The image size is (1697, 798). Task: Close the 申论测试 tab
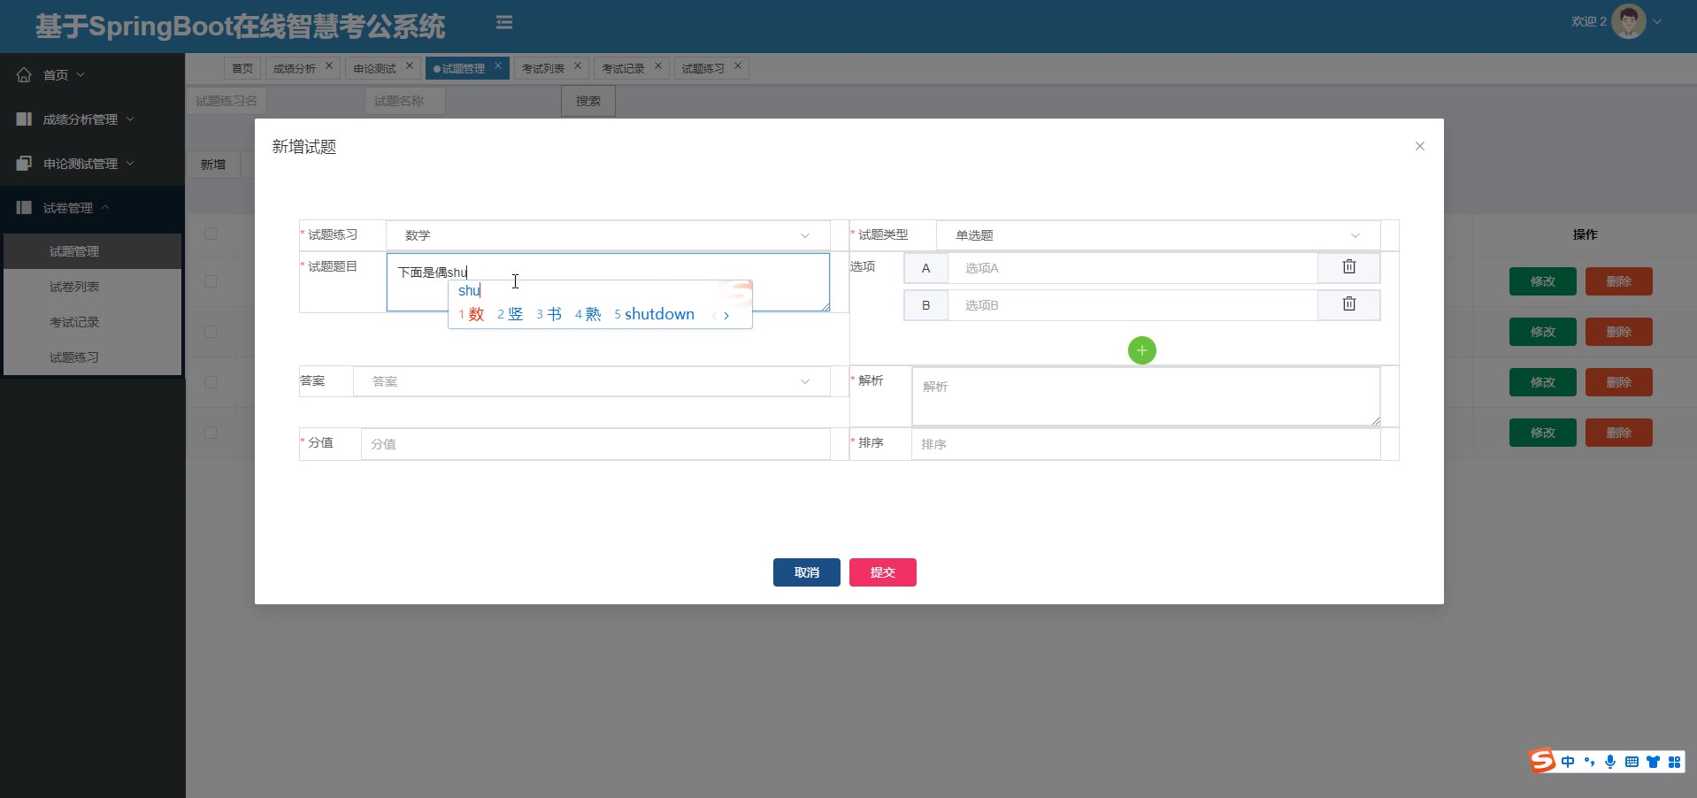click(410, 65)
